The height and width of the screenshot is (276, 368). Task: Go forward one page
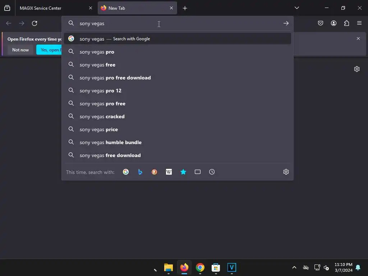(x=22, y=23)
